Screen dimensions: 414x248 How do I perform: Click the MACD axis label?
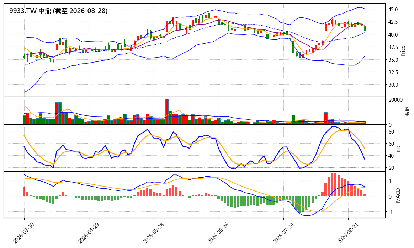(398, 195)
